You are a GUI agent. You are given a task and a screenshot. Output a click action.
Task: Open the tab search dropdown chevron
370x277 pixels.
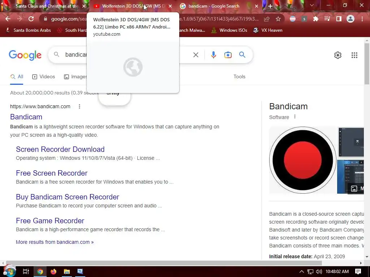tap(312, 5)
